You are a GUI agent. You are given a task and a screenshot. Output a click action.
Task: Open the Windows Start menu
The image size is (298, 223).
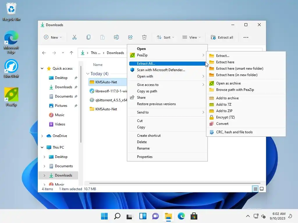coord(104,216)
